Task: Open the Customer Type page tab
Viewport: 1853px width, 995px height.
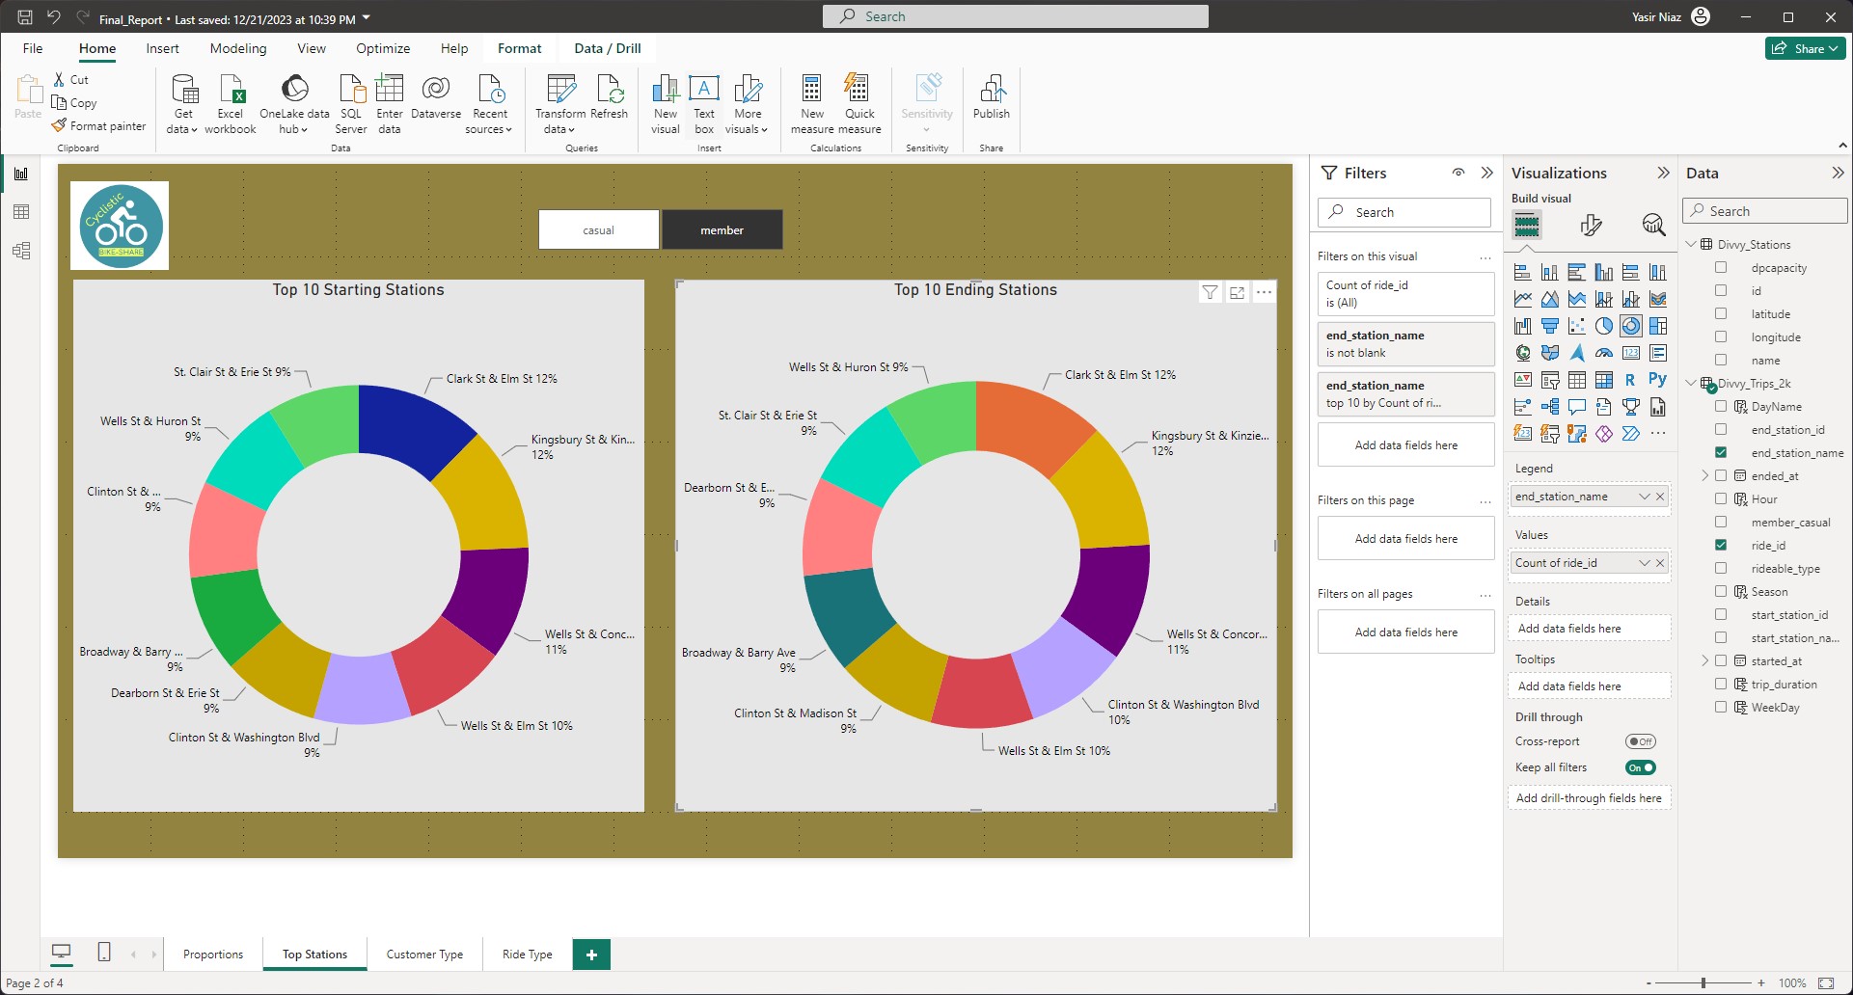Action: (424, 955)
